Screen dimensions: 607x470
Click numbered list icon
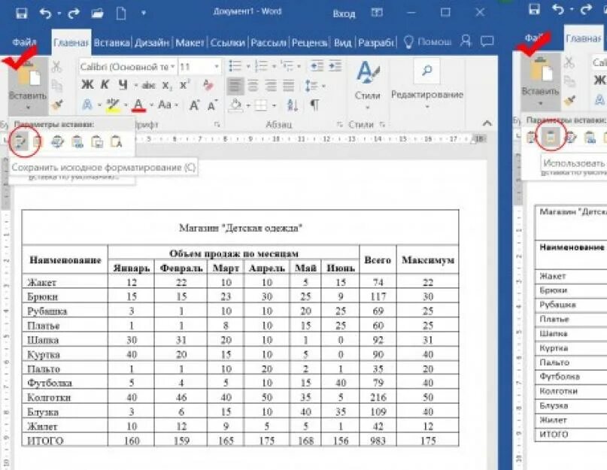(x=261, y=66)
